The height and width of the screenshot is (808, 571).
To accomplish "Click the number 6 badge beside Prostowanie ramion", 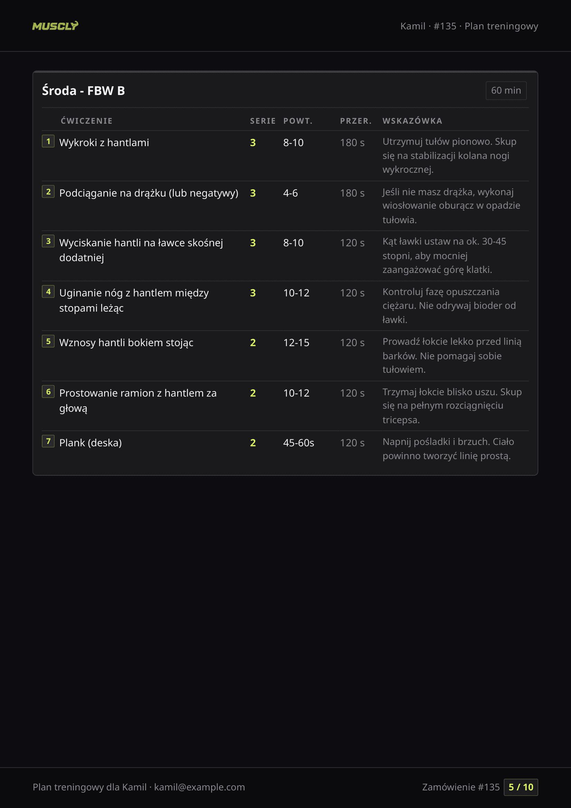I will coord(48,392).
